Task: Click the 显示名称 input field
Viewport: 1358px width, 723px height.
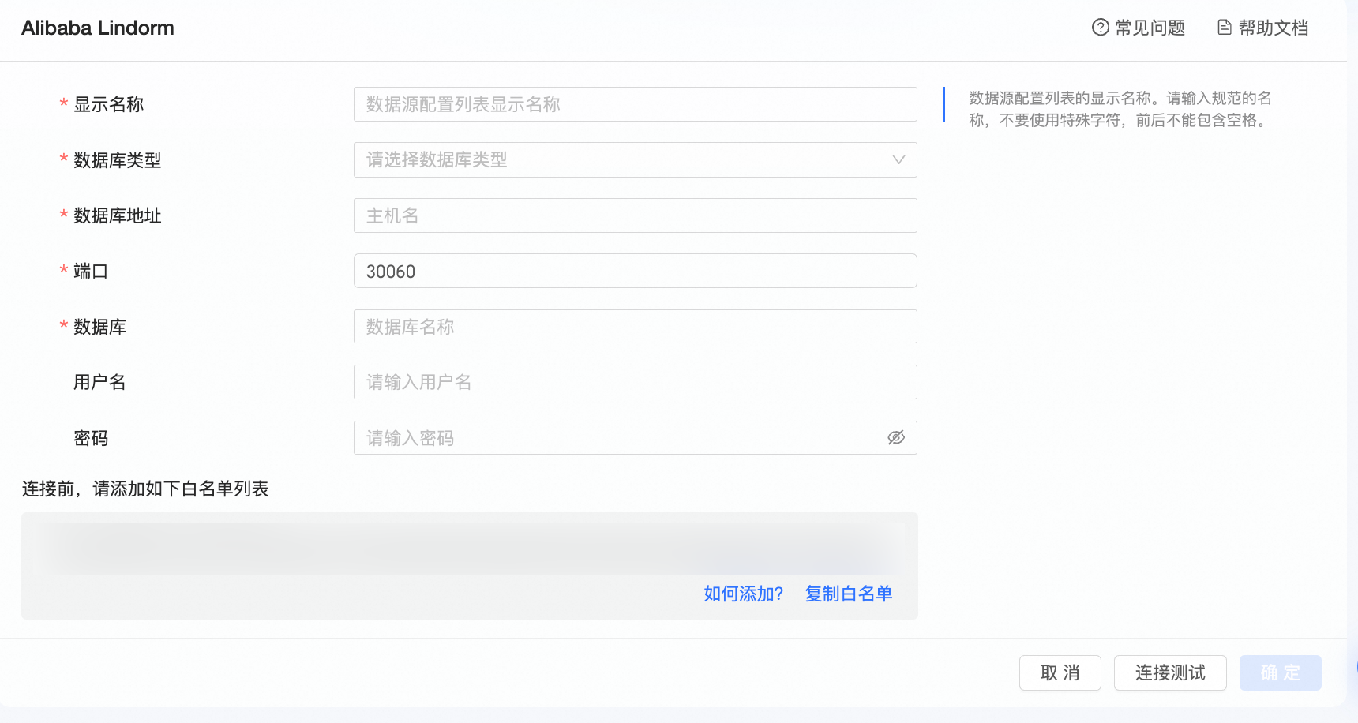Action: (x=636, y=104)
